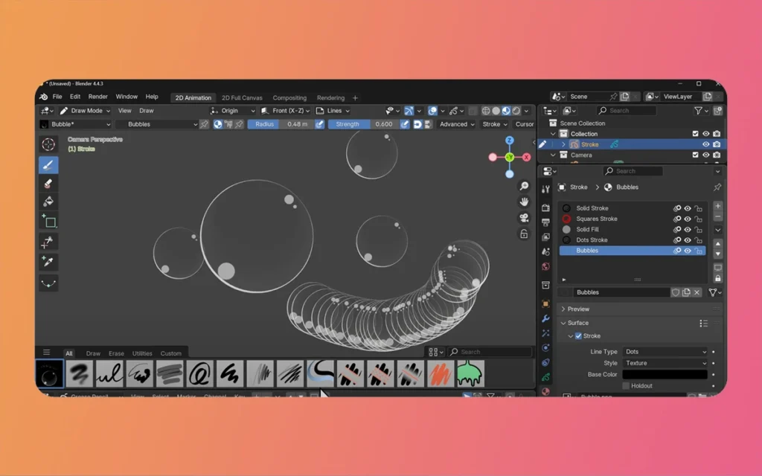Adjust the brush Radius slider
This screenshot has height=476, width=762.
coord(281,124)
